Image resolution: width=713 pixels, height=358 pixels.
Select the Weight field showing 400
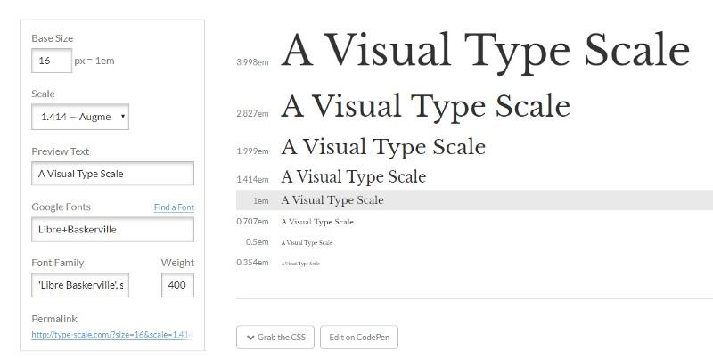pos(177,285)
